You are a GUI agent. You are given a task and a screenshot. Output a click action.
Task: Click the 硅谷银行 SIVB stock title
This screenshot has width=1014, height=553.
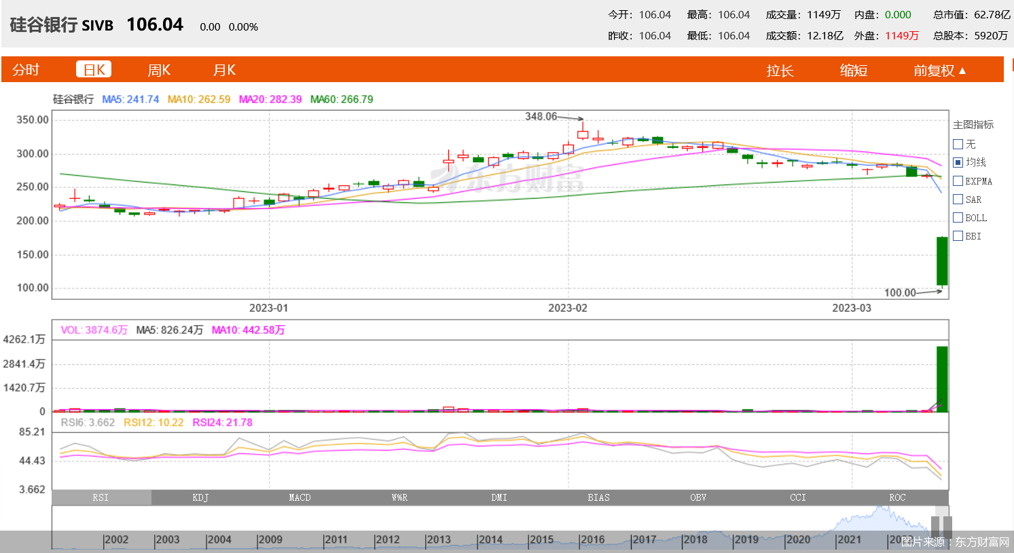point(61,25)
